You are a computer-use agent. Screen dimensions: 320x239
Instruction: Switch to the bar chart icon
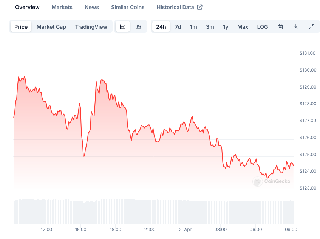click(x=138, y=26)
